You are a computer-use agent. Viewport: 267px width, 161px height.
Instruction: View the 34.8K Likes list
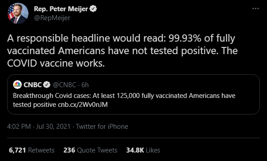143,150
